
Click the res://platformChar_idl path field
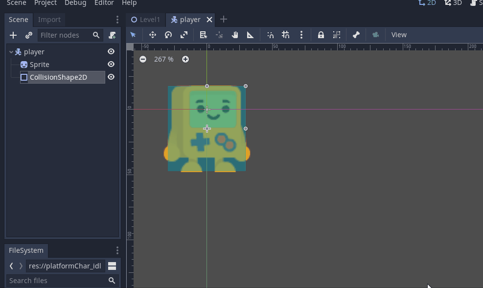(65, 266)
